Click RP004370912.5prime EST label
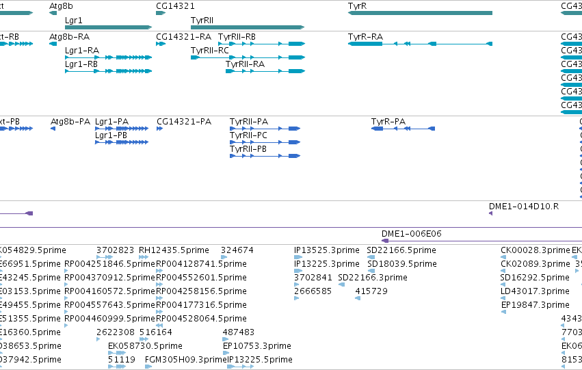Screen dimensions: 582x370 [x=109, y=278]
